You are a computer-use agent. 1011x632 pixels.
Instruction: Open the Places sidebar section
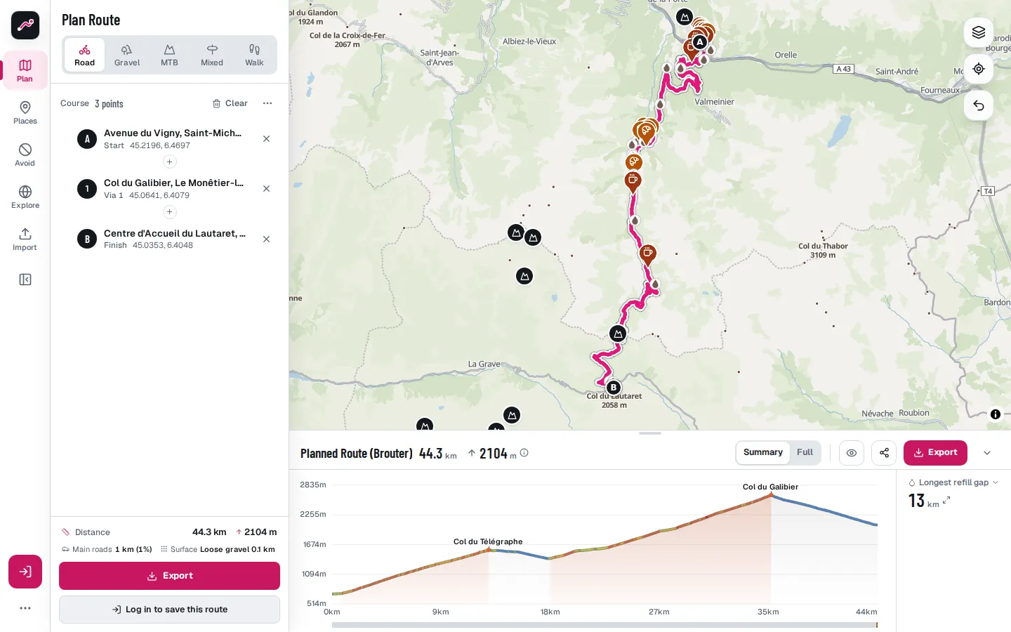tap(25, 112)
